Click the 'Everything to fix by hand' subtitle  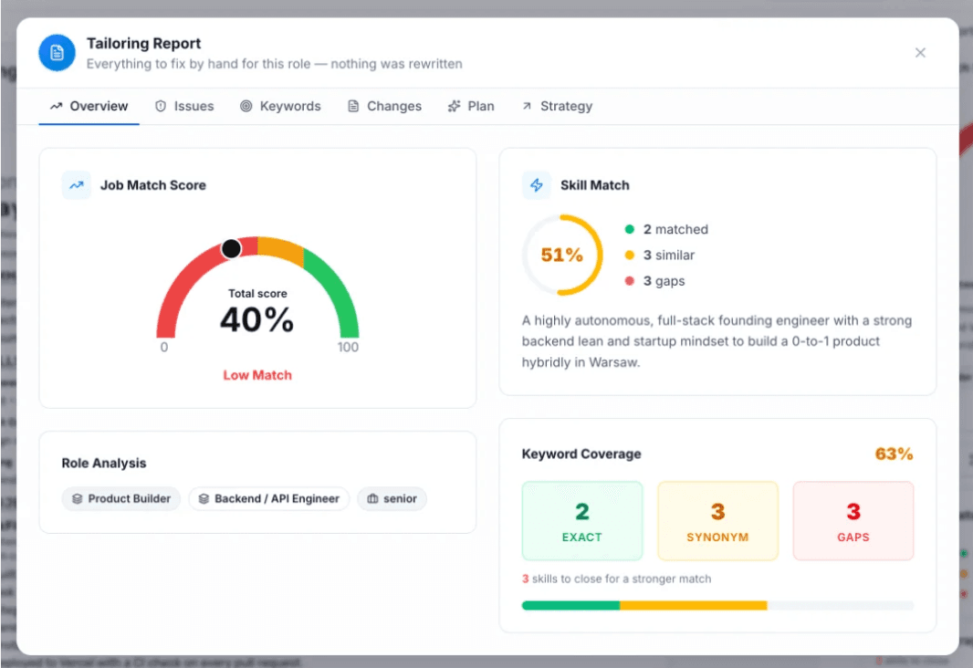274,64
